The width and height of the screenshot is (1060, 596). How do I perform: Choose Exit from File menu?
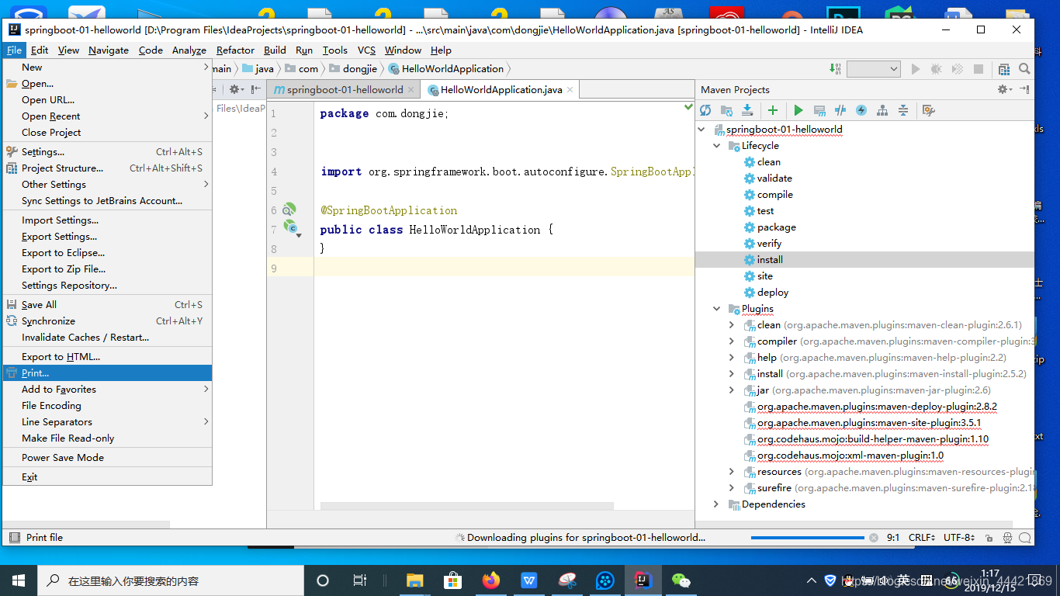click(107, 477)
